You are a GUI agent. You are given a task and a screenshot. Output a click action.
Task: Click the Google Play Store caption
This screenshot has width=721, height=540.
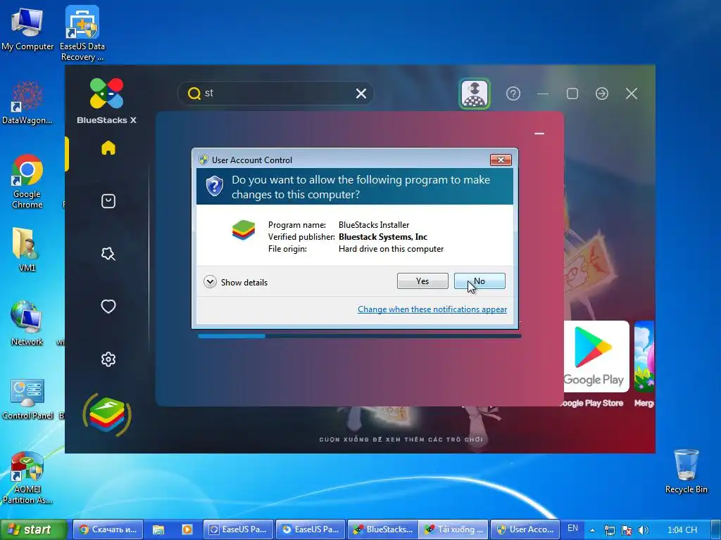coord(591,403)
